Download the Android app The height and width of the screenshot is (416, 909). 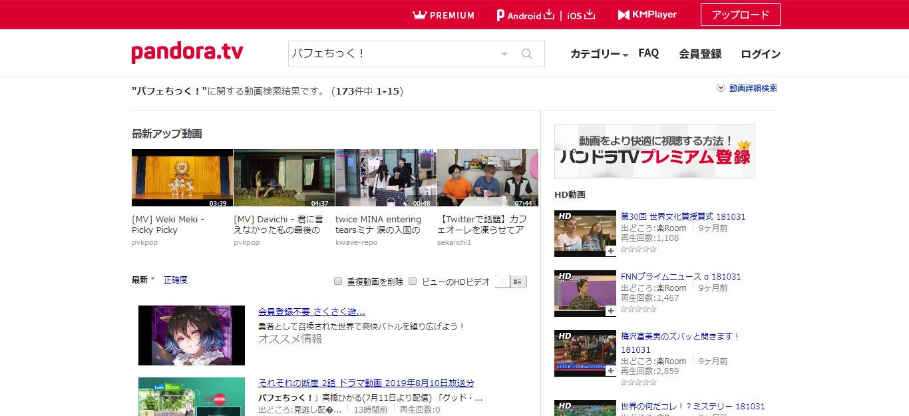(526, 15)
